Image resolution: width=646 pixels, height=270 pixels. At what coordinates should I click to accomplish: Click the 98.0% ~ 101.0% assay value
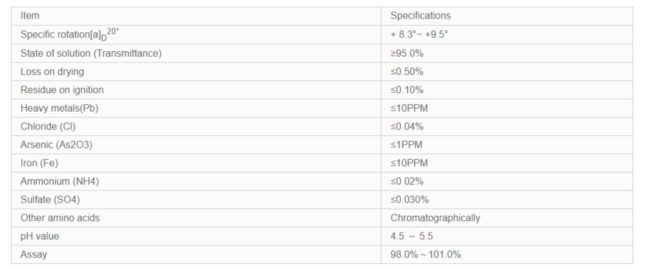coord(426,254)
